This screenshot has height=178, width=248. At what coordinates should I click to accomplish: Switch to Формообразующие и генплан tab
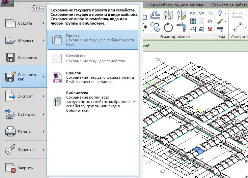pyautogui.click(x=176, y=5)
